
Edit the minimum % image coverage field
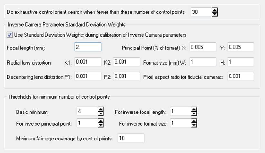tap(131, 139)
